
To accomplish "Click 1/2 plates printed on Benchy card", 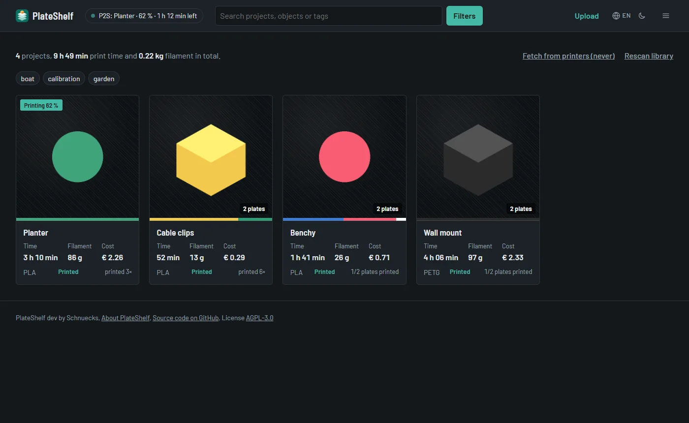I will 375,272.
